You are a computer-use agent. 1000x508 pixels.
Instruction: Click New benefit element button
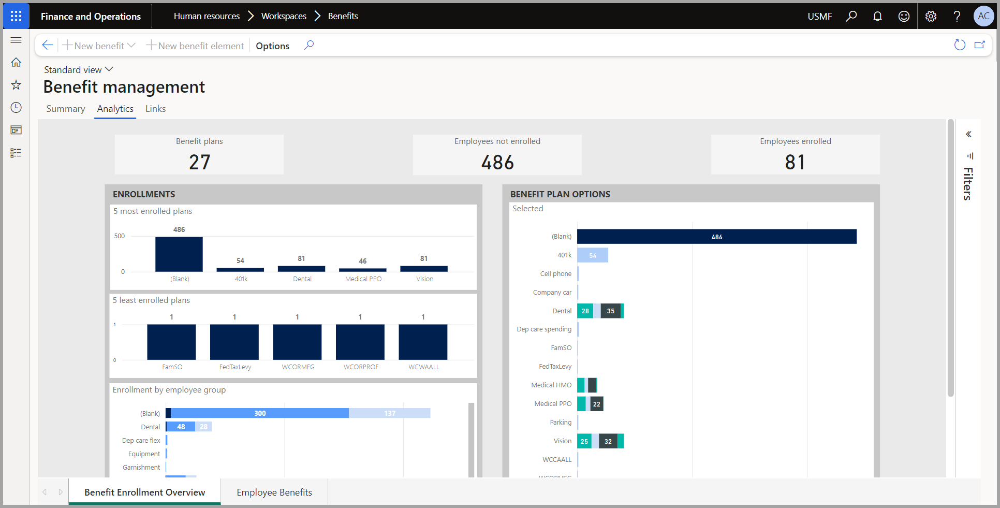point(195,46)
